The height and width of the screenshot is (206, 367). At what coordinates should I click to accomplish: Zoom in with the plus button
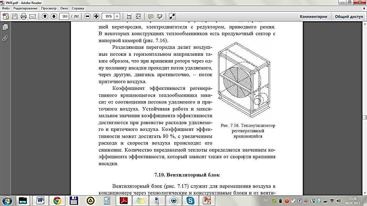96,16
